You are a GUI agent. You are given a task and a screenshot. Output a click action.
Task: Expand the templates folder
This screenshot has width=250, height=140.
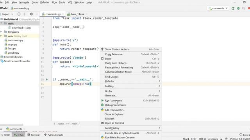(x=1, y=32)
